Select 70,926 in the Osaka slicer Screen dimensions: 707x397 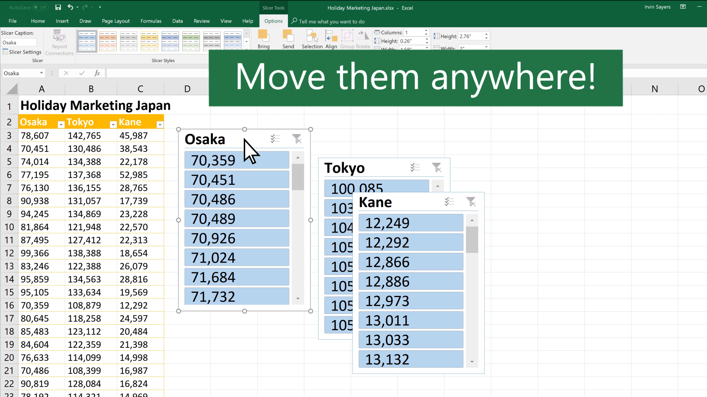tap(237, 238)
